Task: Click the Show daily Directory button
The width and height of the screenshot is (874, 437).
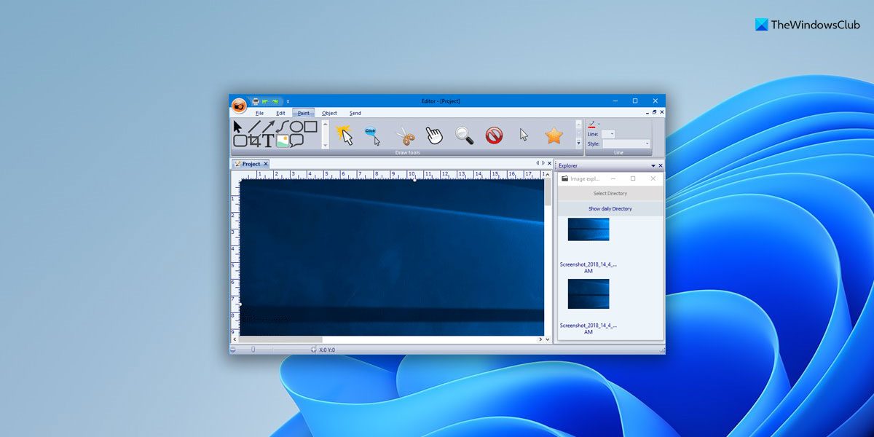Action: pyautogui.click(x=610, y=209)
